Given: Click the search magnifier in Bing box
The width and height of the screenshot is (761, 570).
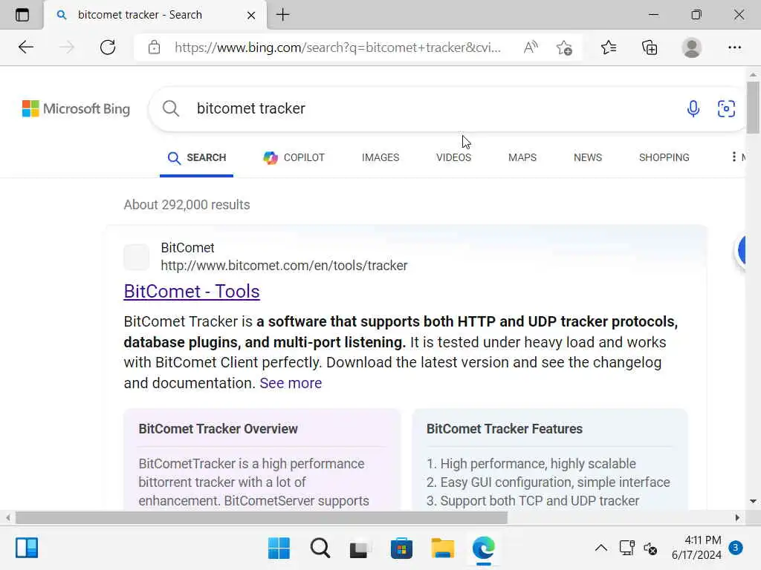Looking at the screenshot, I should 171,108.
